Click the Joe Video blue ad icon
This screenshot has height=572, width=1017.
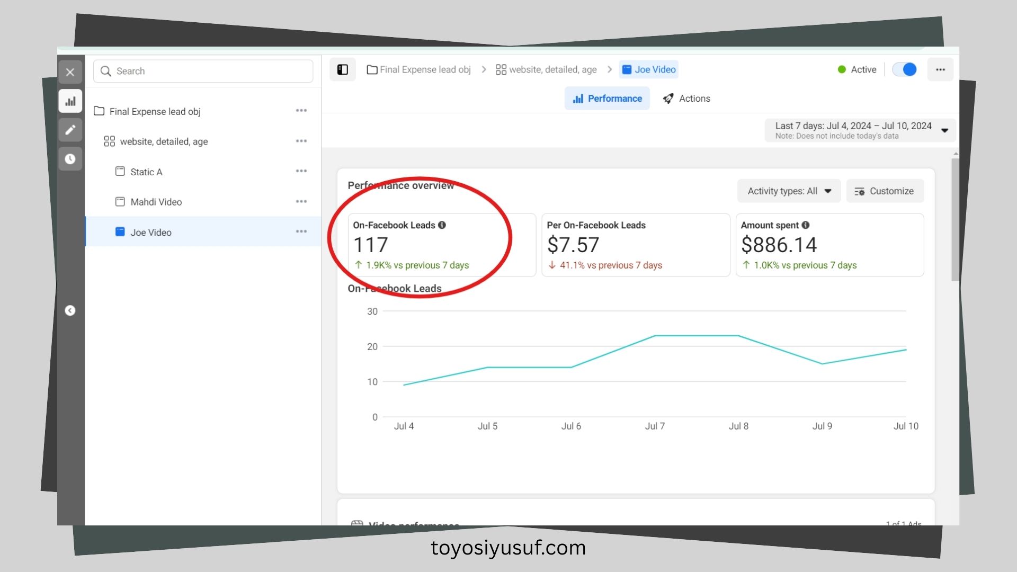click(x=120, y=231)
